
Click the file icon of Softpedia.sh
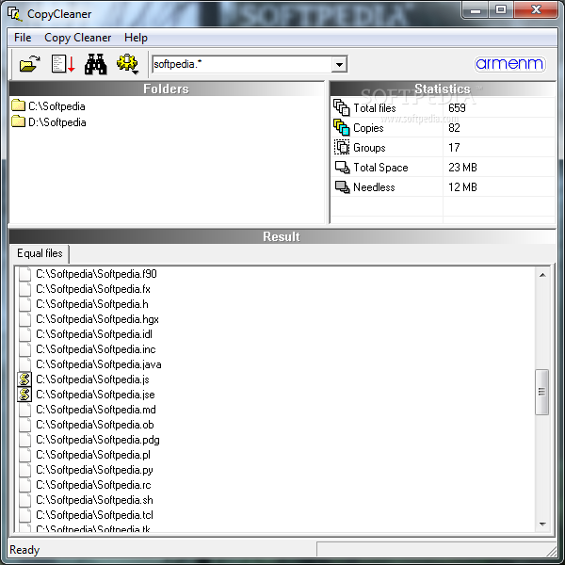pos(24,500)
